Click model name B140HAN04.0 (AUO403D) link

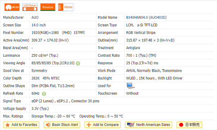(146, 18)
